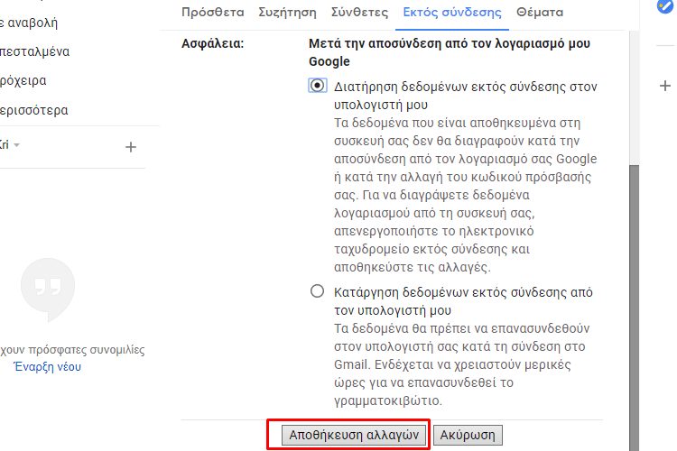677x451 pixels.
Task: Add a new contact with plus icon
Action: click(x=131, y=147)
